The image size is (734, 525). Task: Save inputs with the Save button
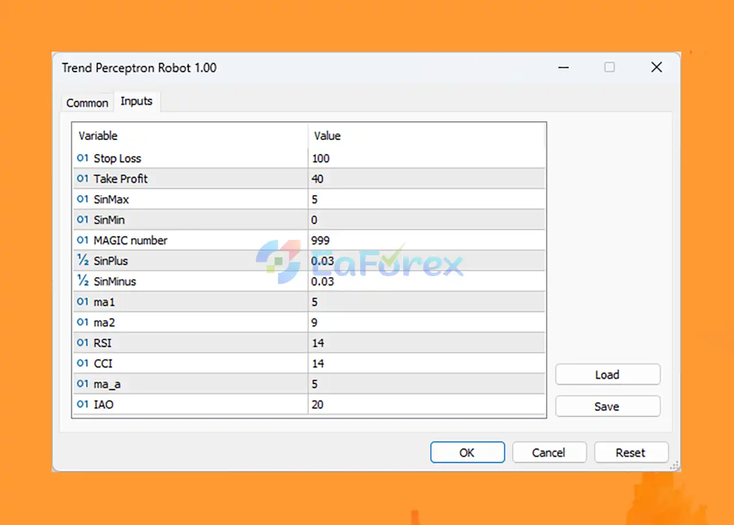(607, 406)
